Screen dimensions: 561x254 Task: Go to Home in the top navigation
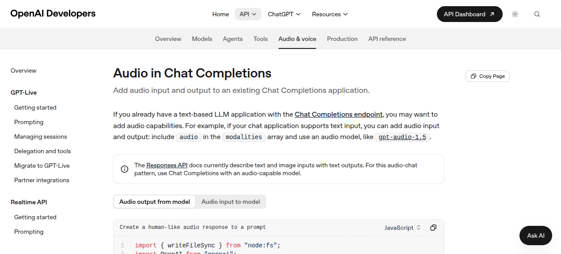pos(220,14)
